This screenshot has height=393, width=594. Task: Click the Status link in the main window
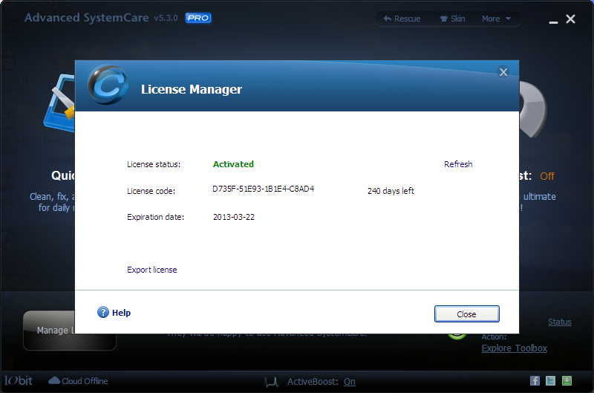(560, 322)
